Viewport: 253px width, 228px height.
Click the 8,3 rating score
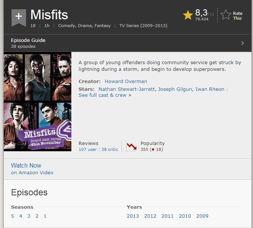tap(201, 13)
